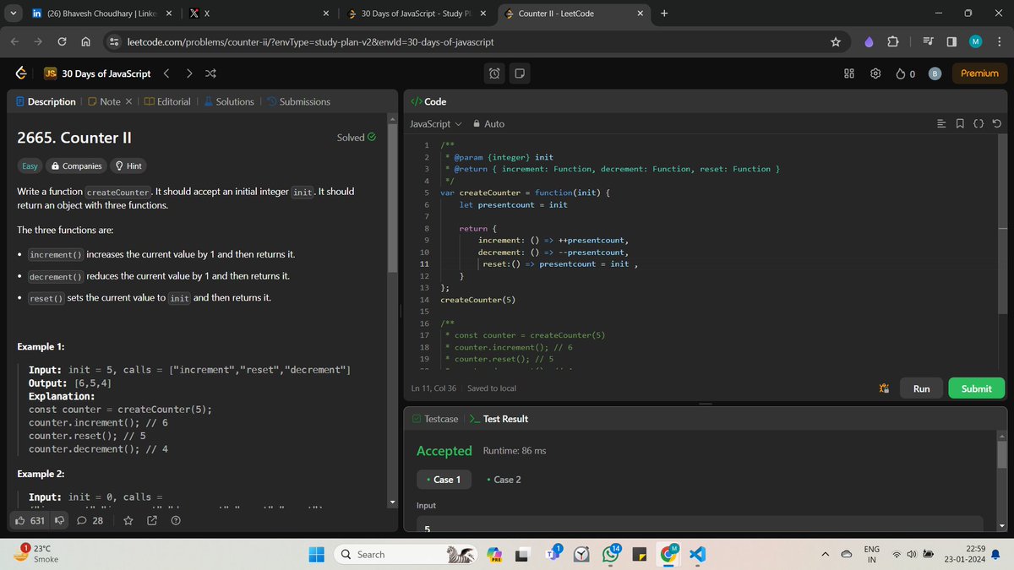1014x570 pixels.
Task: Select Case 2 result
Action: click(504, 480)
